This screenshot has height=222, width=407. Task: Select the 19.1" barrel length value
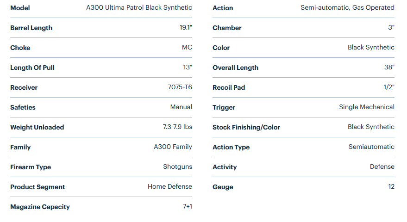click(185, 28)
